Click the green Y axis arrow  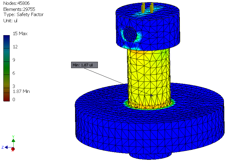click(13, 141)
